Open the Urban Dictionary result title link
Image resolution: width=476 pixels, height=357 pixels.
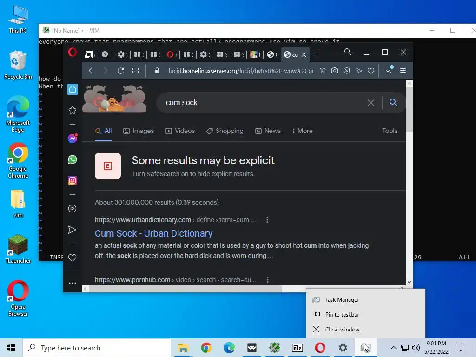pos(153,233)
